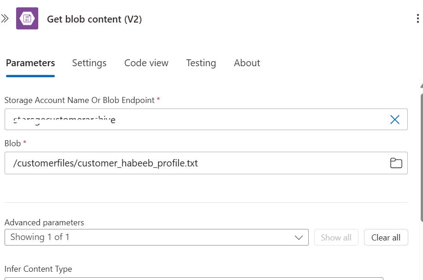Image resolution: width=423 pixels, height=280 pixels.
Task: Clear the storage account name with X
Action: [x=395, y=120]
